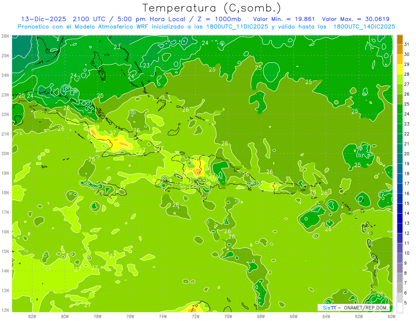Click the "26N" latitude axis label
416x321 pixels.
pos(5,36)
